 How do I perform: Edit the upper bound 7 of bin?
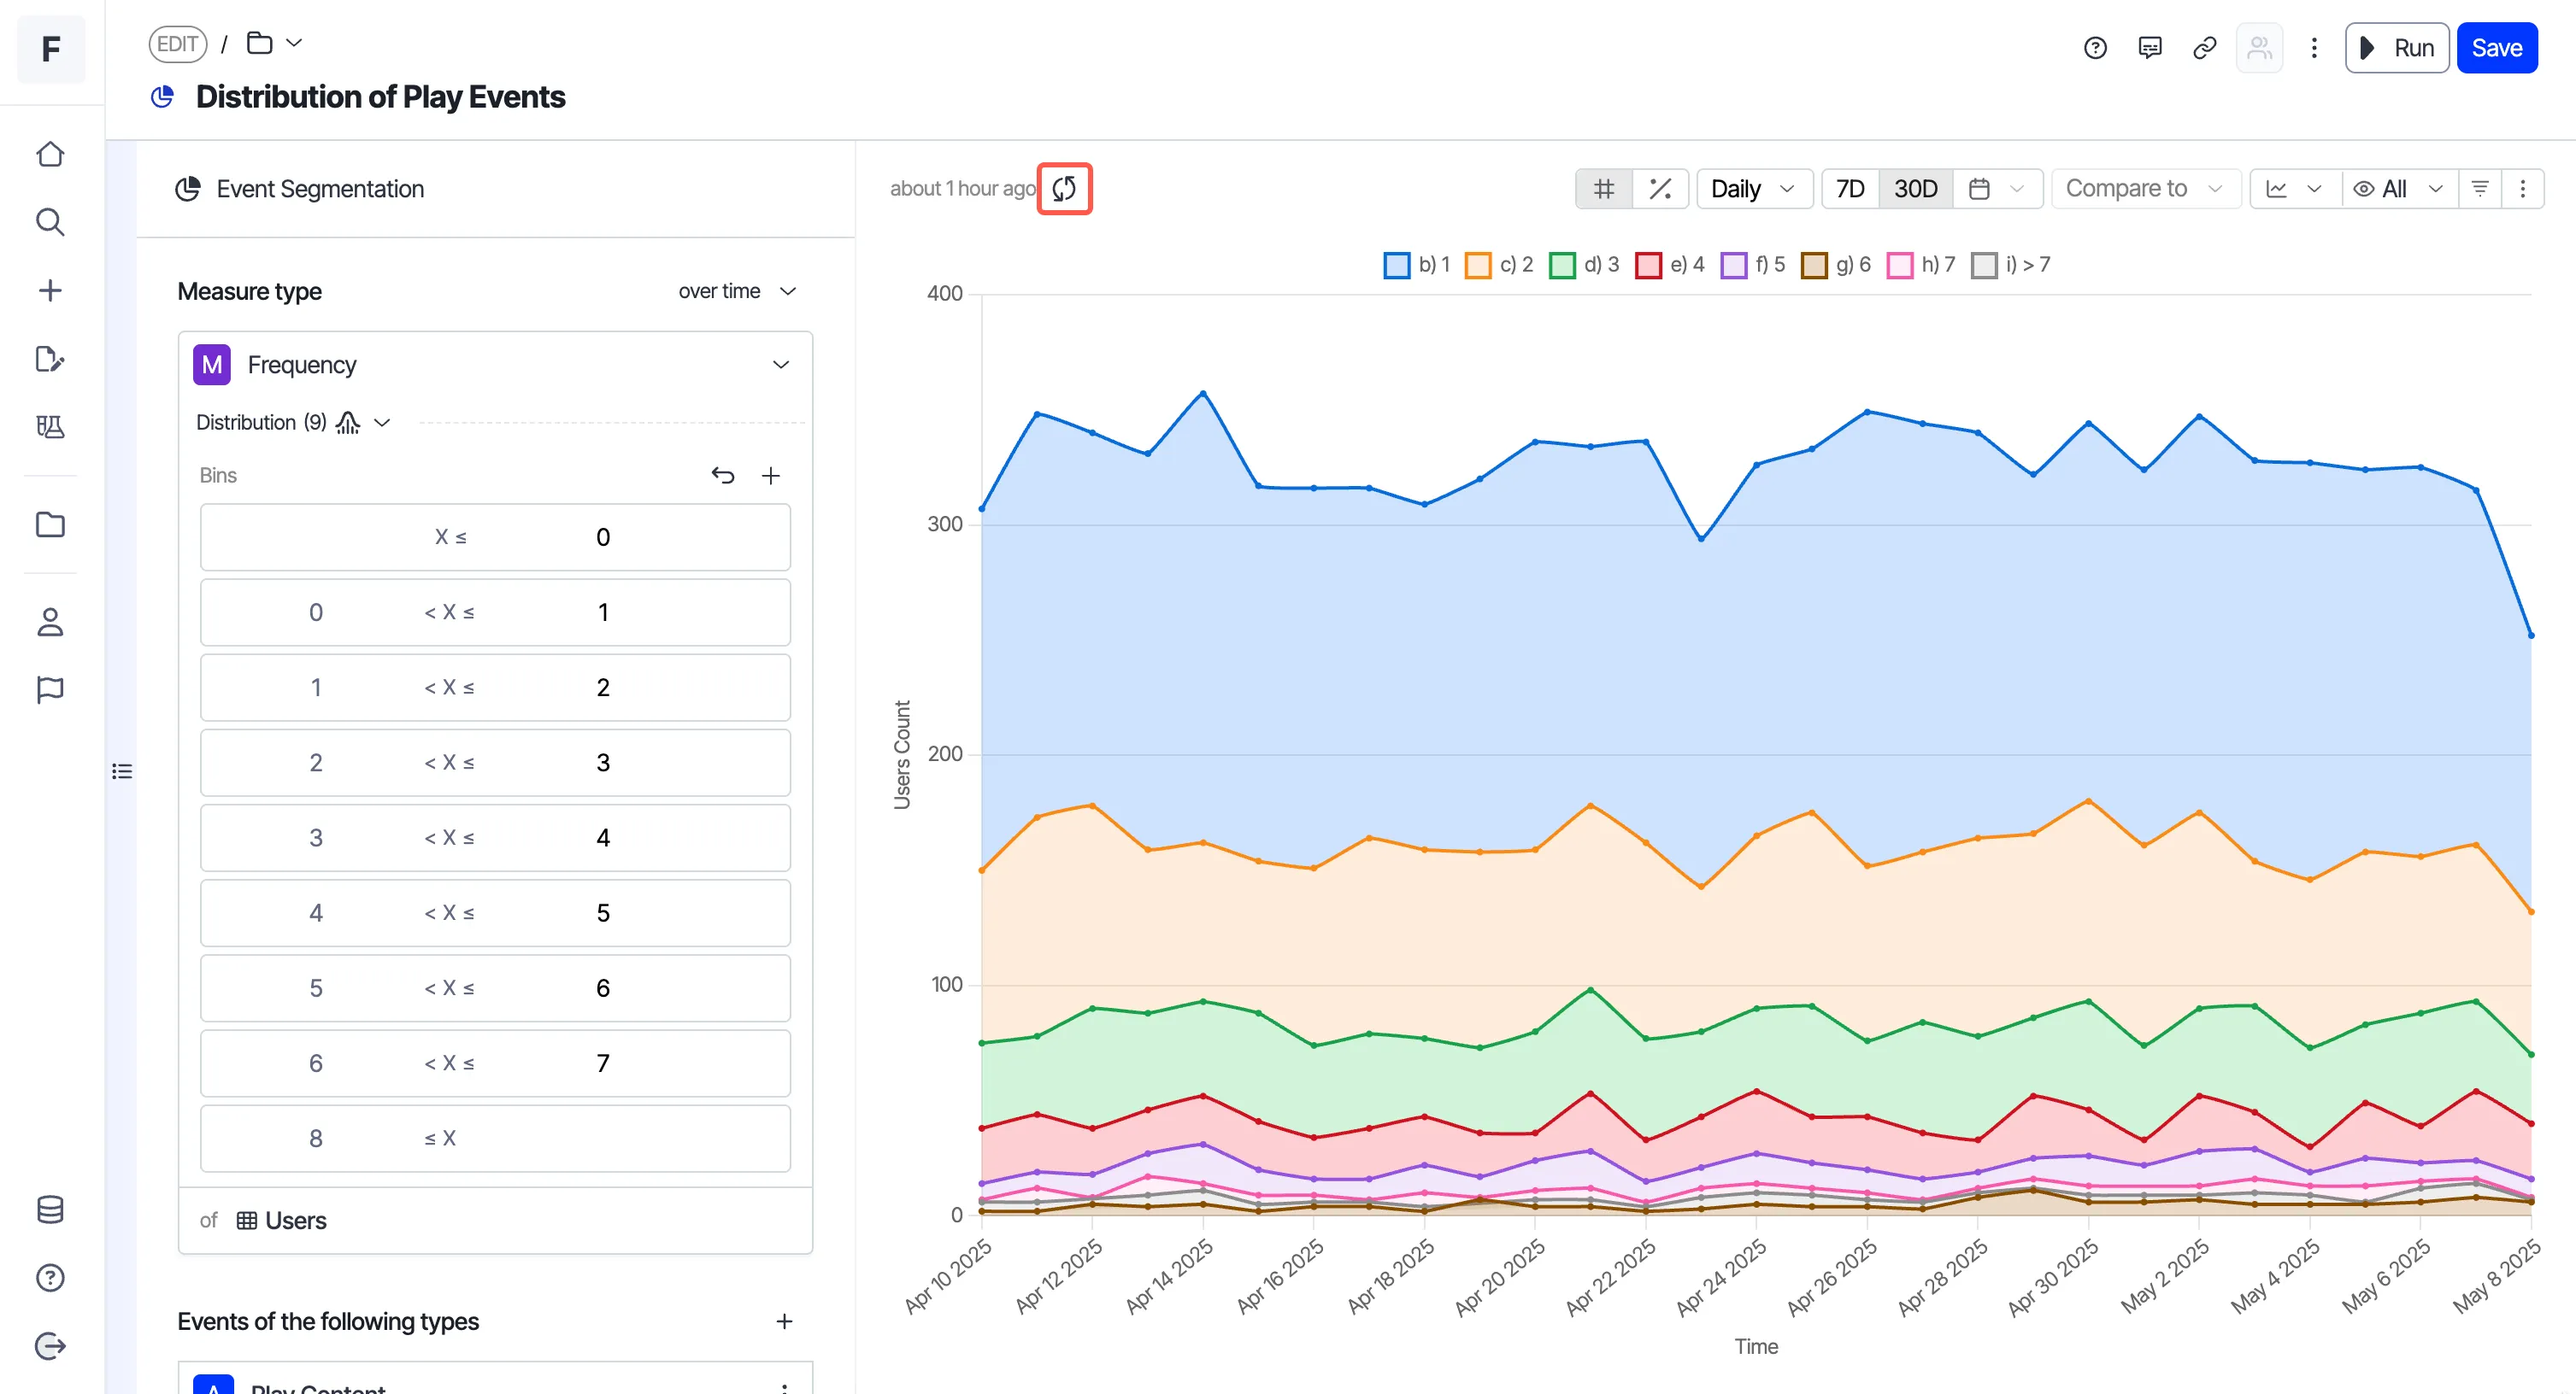(x=603, y=1063)
